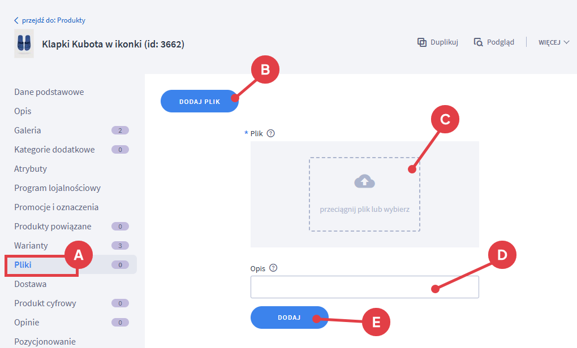Click the help icon next to Plik
Screen dimensions: 577x348
pos(271,133)
